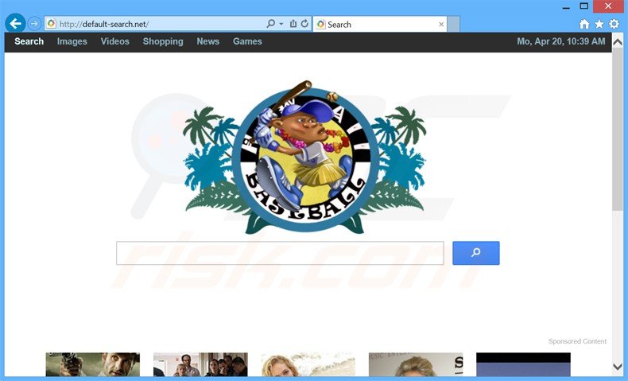628x381 pixels.
Task: Click the Sponsored Content label
Action: click(x=577, y=341)
